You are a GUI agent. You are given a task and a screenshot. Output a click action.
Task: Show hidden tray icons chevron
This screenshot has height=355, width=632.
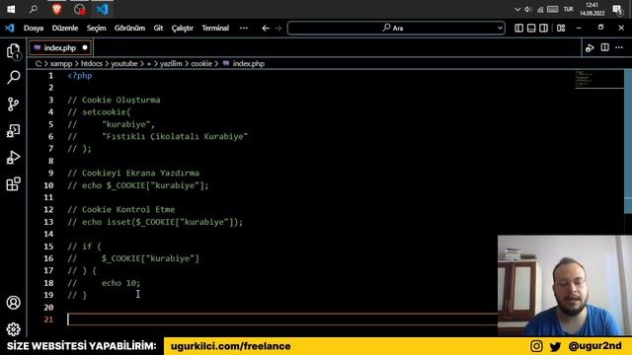tap(517, 9)
